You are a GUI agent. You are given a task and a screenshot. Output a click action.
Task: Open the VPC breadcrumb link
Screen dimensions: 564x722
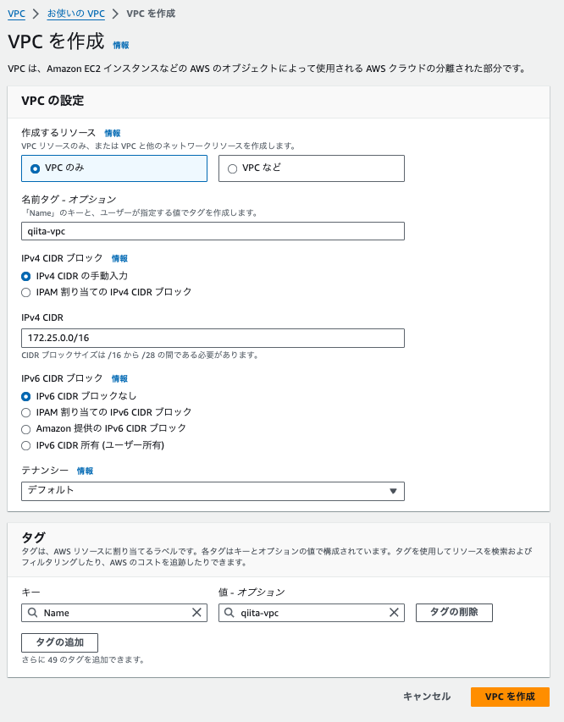tap(15, 14)
